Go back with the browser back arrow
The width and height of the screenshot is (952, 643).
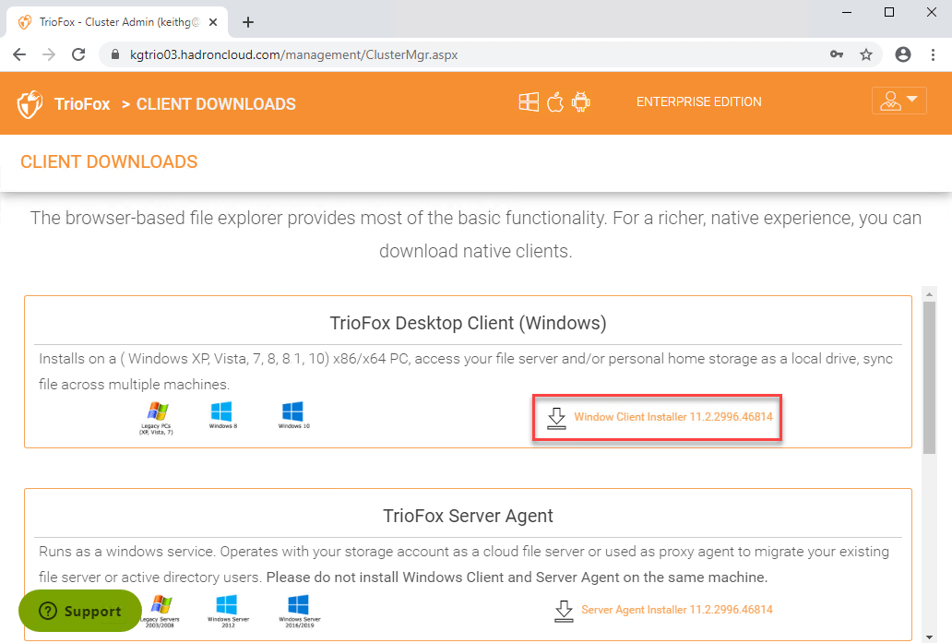[19, 54]
